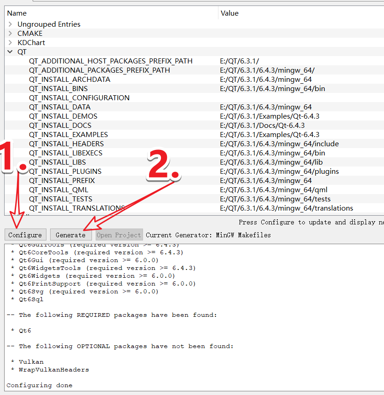Select QT_INSTALL_CONFIGURATION entry
Viewport: 384px width, 395px height.
pyautogui.click(x=79, y=98)
